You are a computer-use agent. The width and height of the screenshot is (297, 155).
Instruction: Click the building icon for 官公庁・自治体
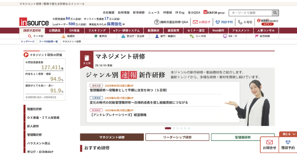pos(123,36)
